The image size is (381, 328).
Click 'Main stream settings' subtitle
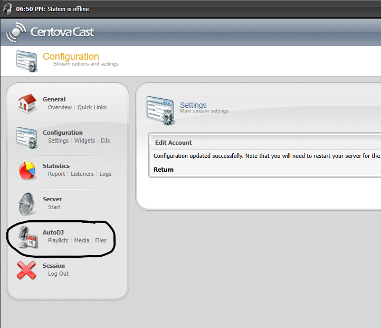(x=204, y=111)
